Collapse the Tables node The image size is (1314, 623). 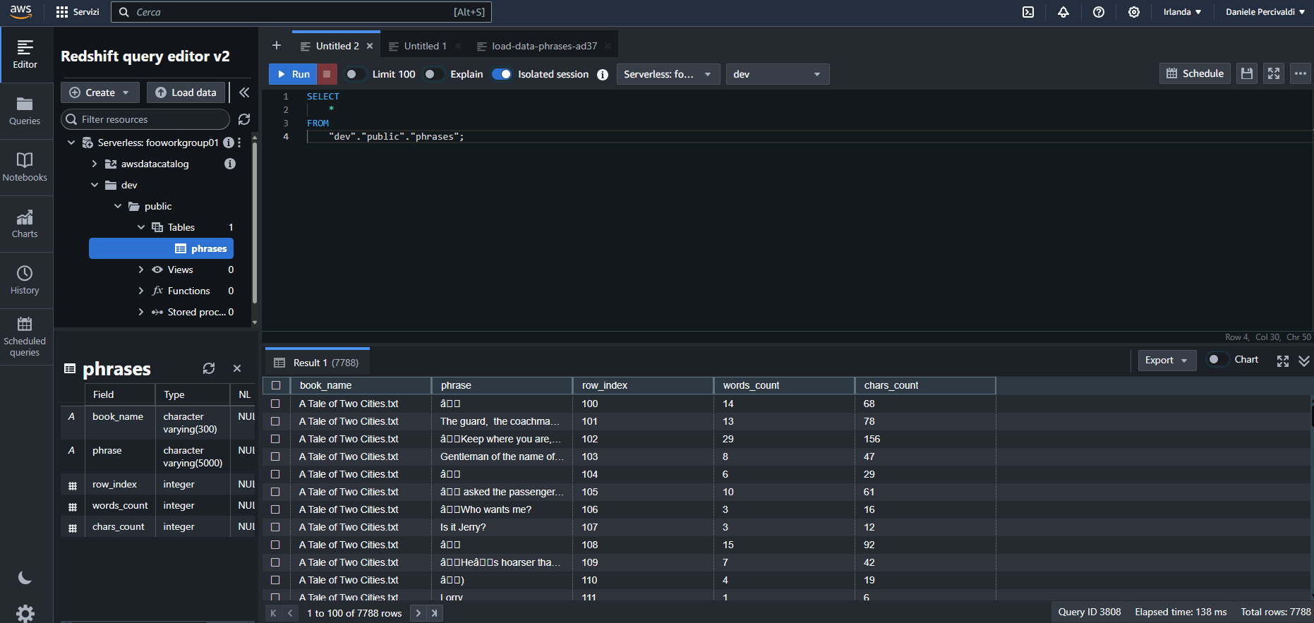click(x=141, y=227)
